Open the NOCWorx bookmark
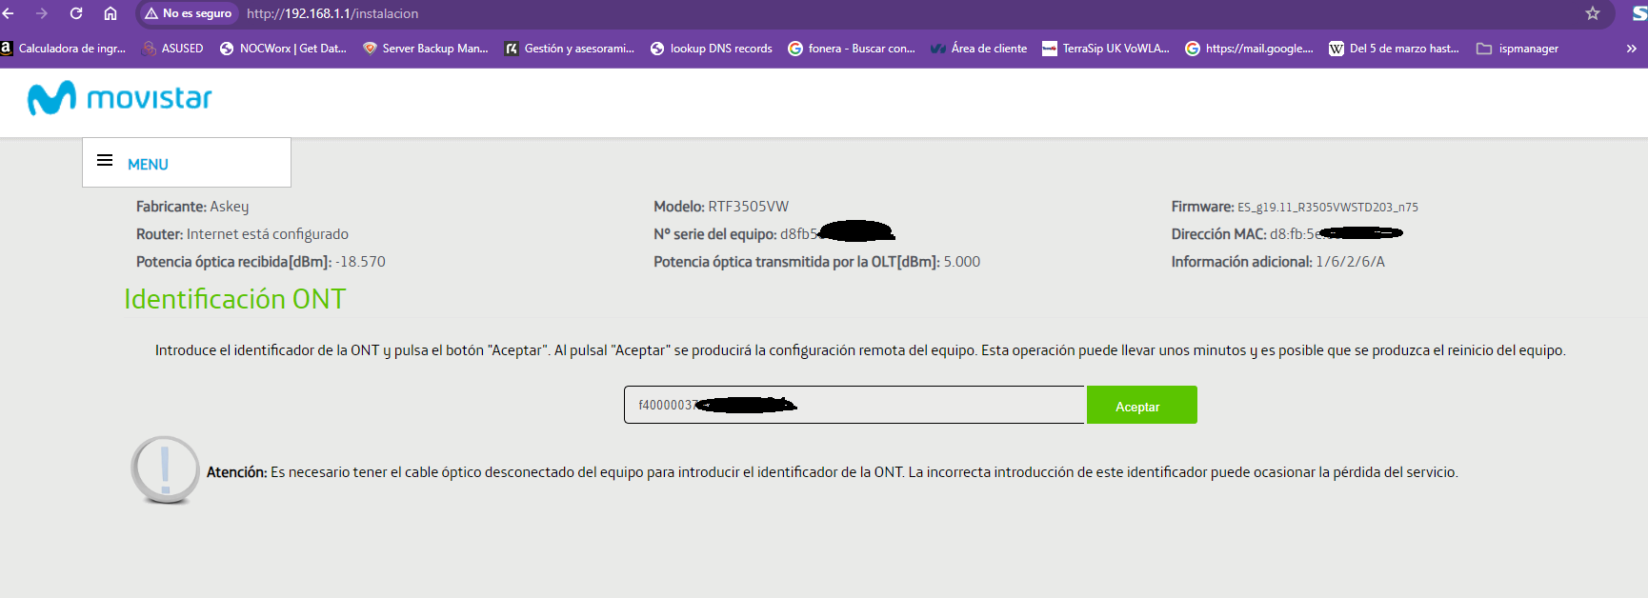 [x=283, y=49]
